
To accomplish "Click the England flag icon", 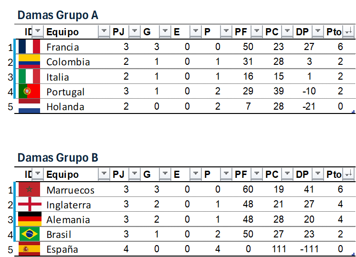I will (29, 205).
